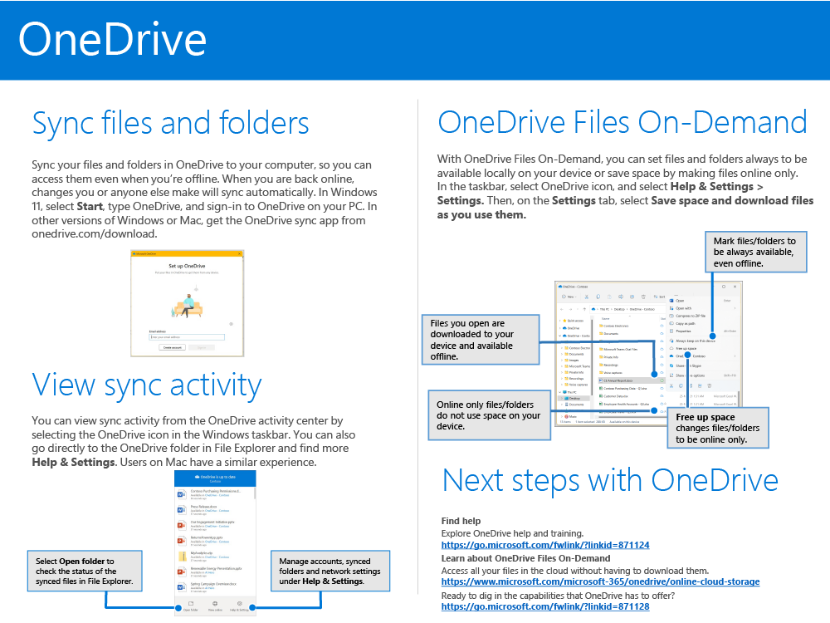Close the OneDrive - Contoso Explorer window
The width and height of the screenshot is (830, 623).
click(735, 287)
